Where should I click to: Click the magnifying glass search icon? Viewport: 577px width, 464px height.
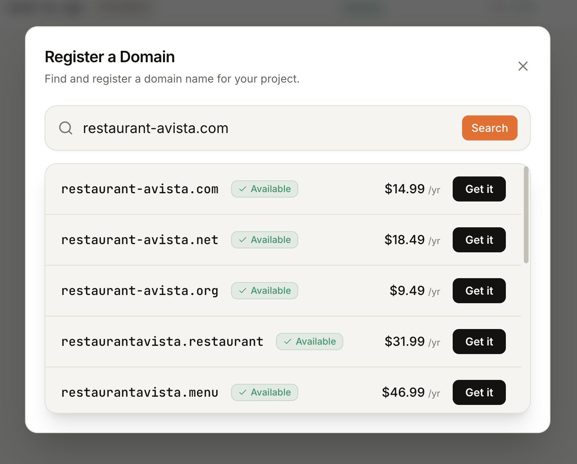pos(66,128)
